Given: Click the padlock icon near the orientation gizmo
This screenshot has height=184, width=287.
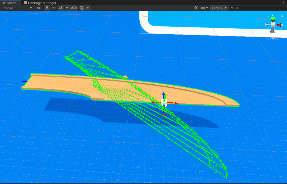Looking at the screenshot, I should point(282,16).
